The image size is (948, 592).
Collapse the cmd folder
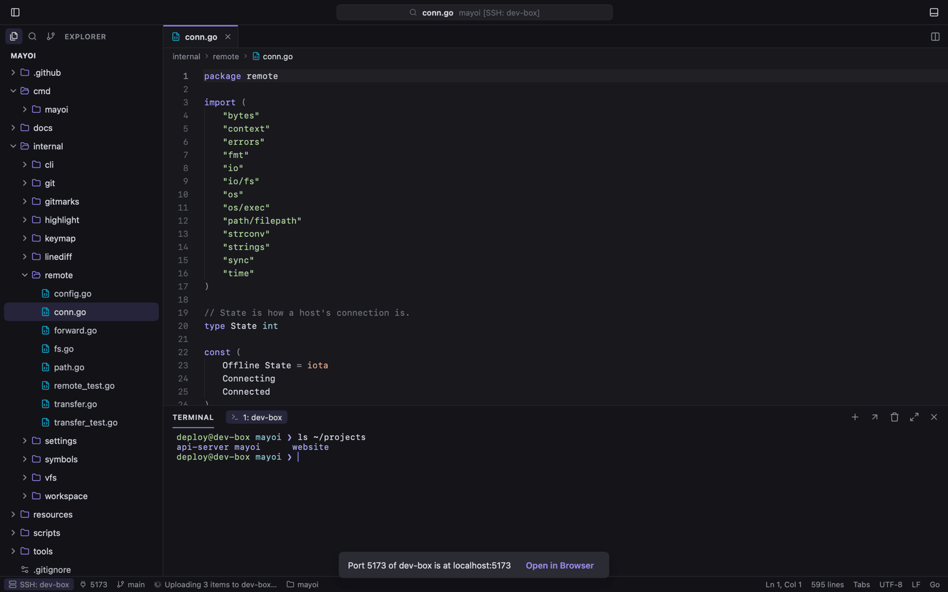tap(81, 91)
